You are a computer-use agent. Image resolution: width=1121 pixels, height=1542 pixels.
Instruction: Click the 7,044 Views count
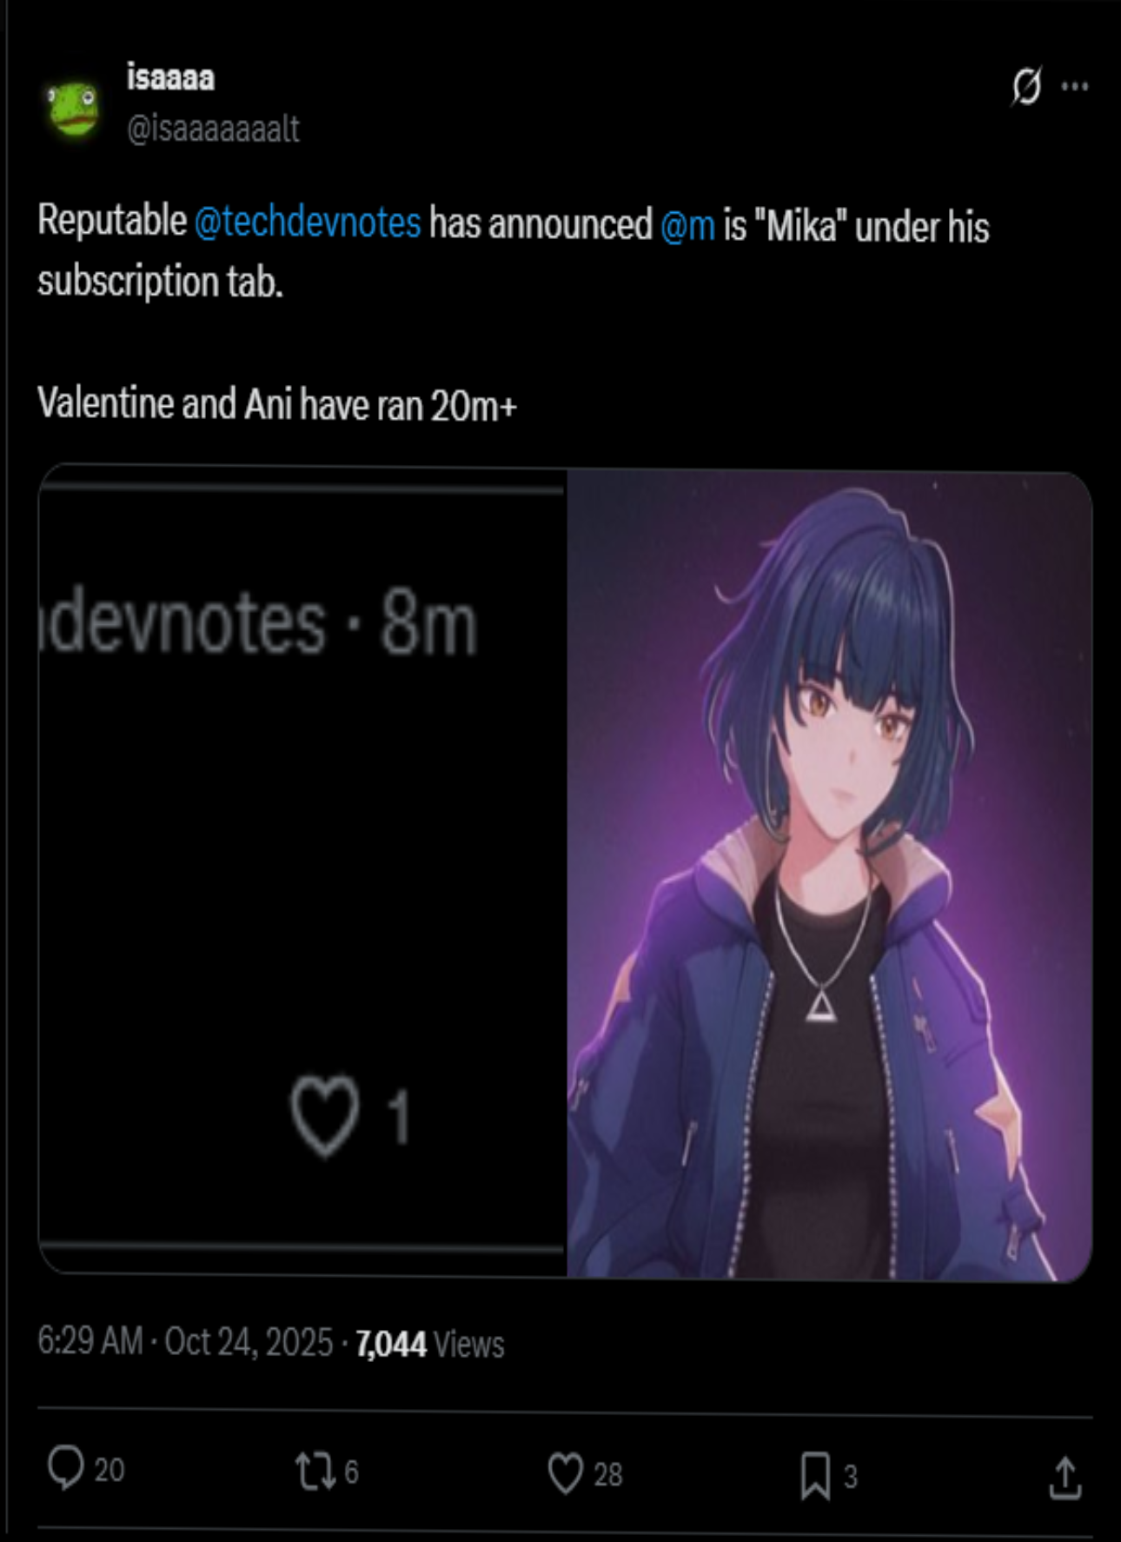(x=430, y=1345)
